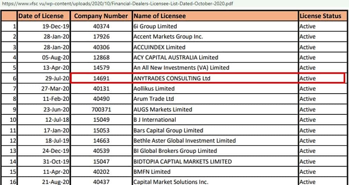Screen dimensions: 349x185
Task: Select Capital Market Solutions Inc. entry
Action: click(x=171, y=182)
